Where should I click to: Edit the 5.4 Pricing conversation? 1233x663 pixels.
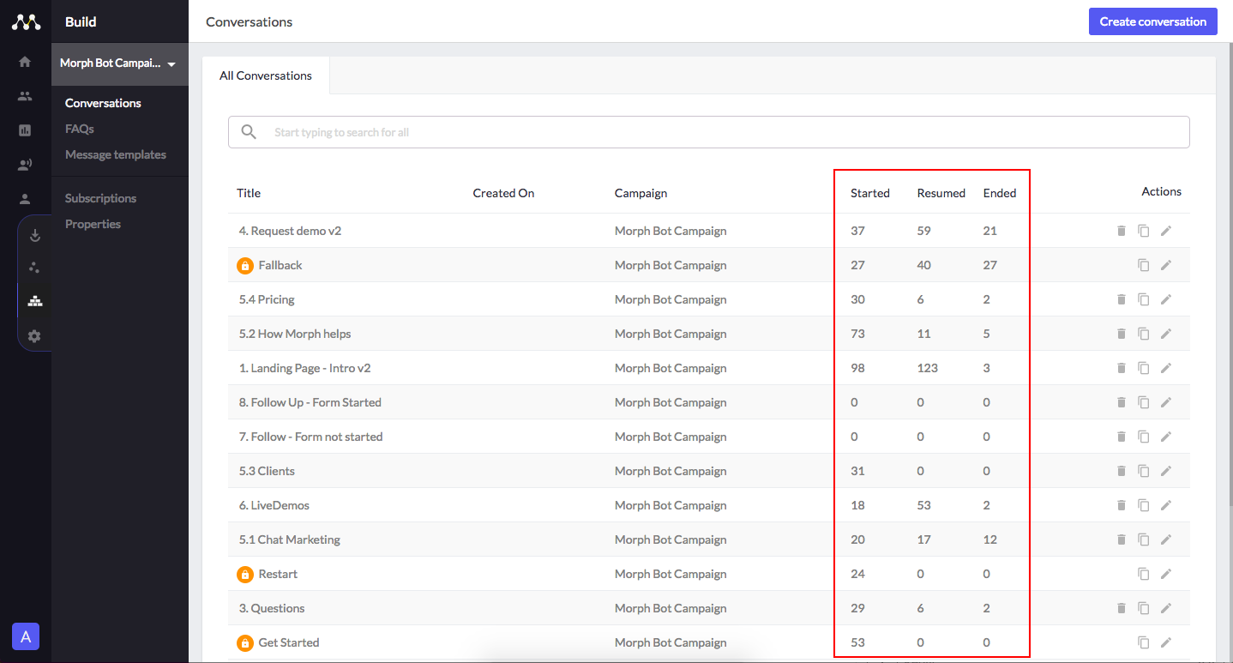1165,299
